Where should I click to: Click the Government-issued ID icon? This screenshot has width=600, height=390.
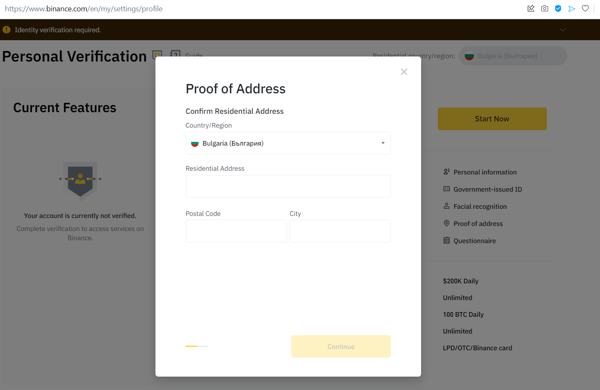click(x=447, y=189)
